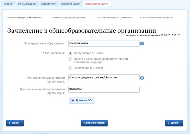Open the Описание услуги tab
This screenshot has width=190, height=134.
pos(71,4)
